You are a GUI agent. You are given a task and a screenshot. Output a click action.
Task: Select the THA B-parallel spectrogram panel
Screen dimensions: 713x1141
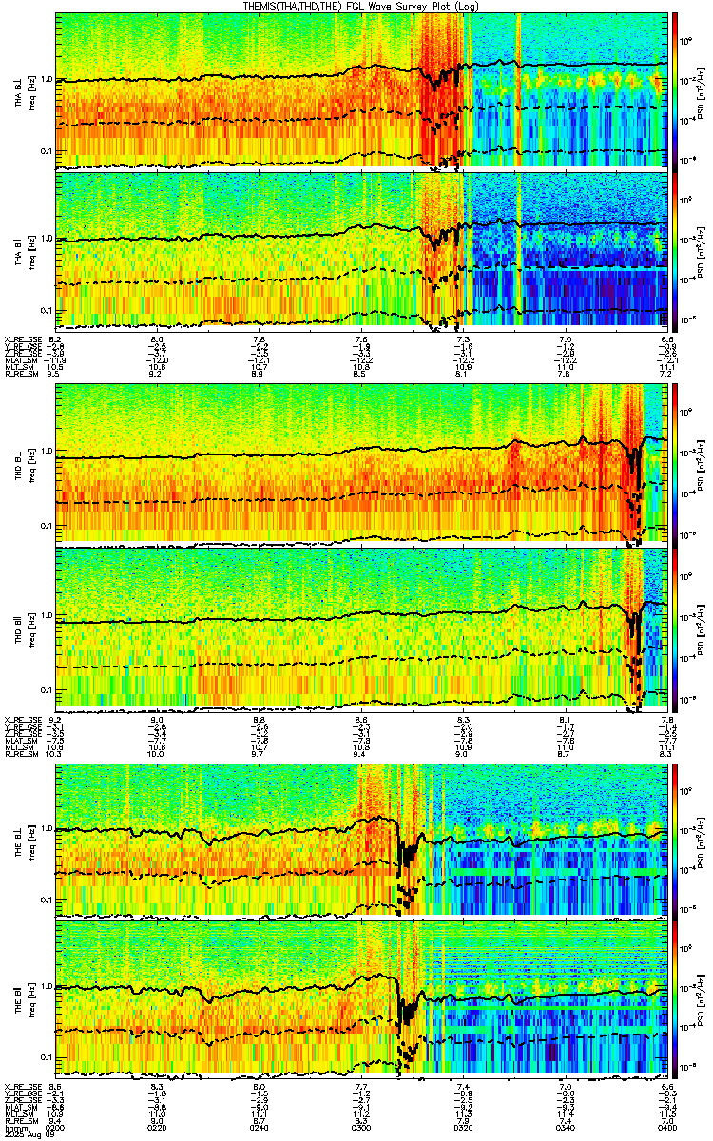(362, 251)
